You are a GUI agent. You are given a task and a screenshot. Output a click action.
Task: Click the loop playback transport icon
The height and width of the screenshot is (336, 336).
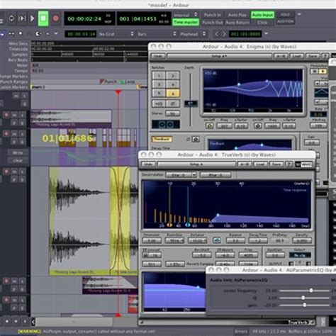point(11,18)
